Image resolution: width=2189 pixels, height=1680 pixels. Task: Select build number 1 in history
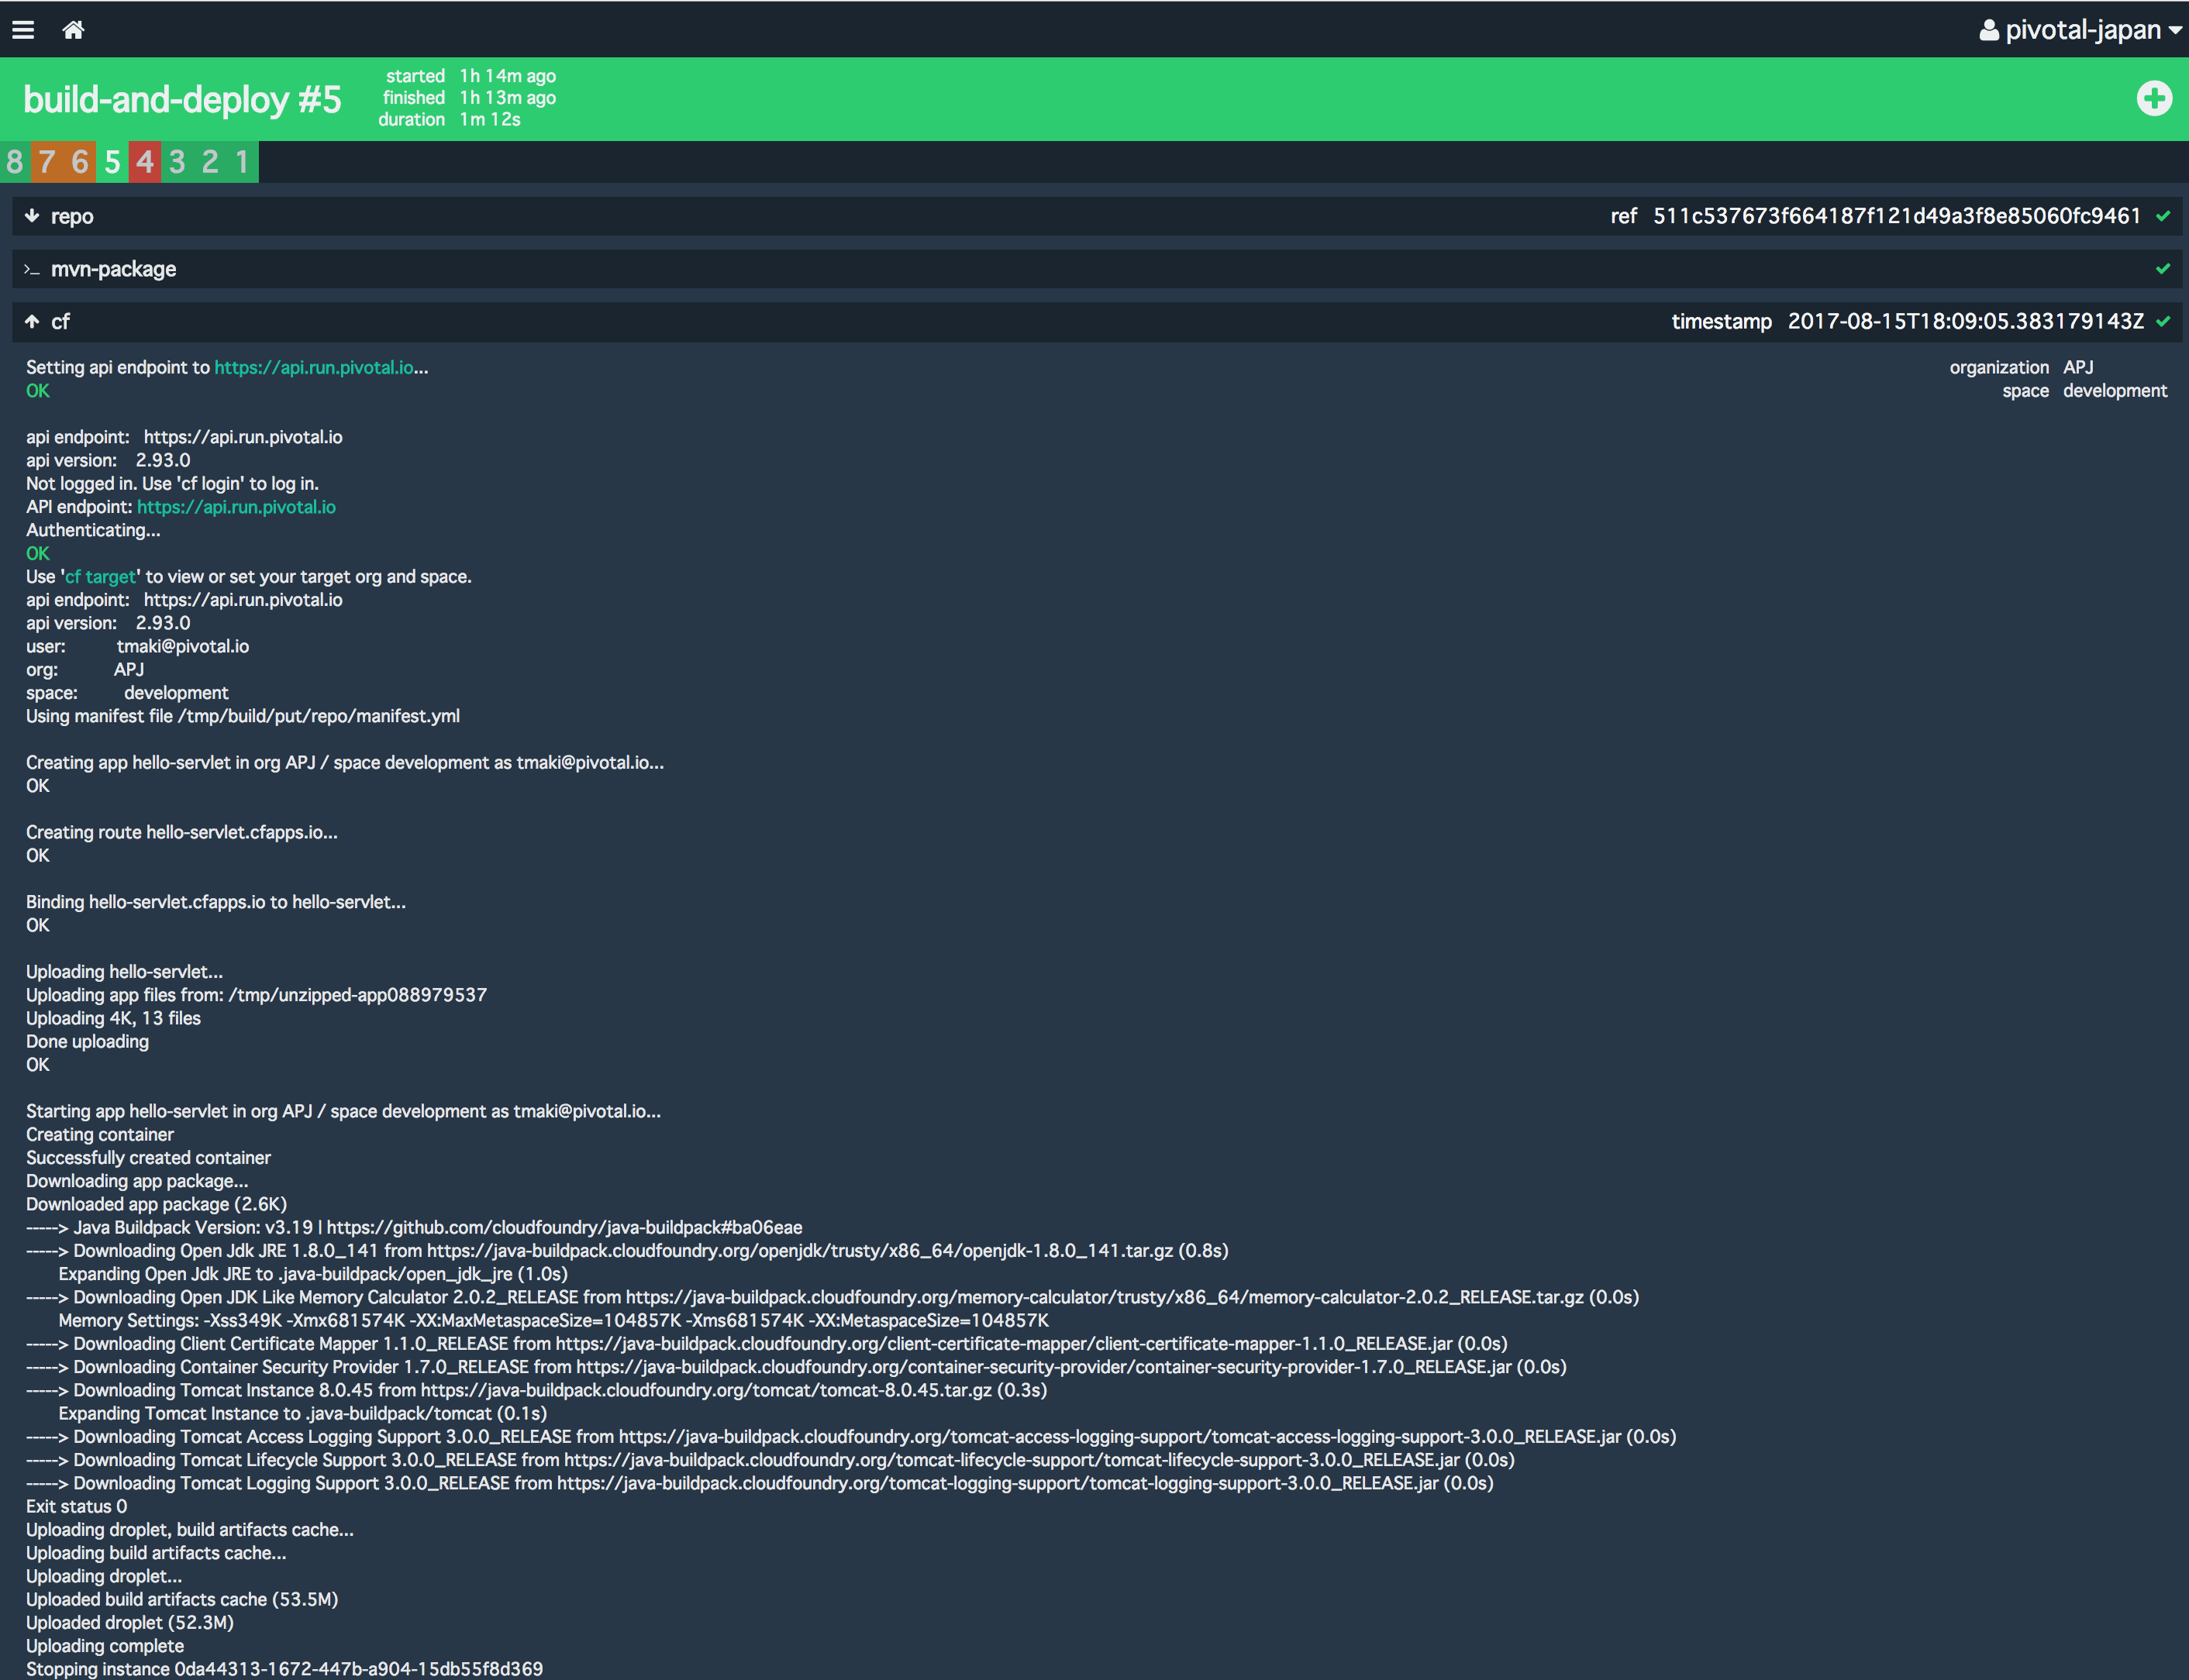tap(242, 162)
